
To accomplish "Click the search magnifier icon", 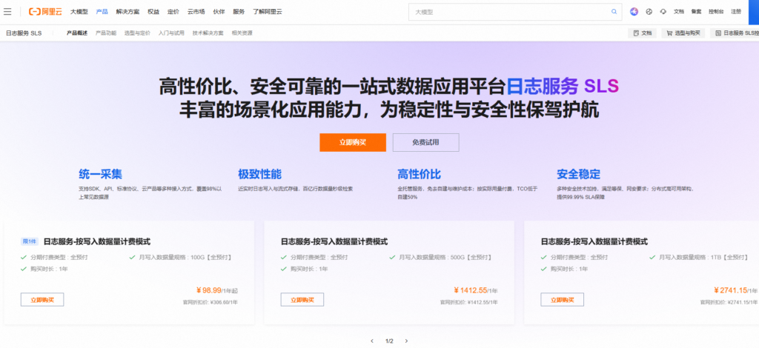I will point(614,12).
